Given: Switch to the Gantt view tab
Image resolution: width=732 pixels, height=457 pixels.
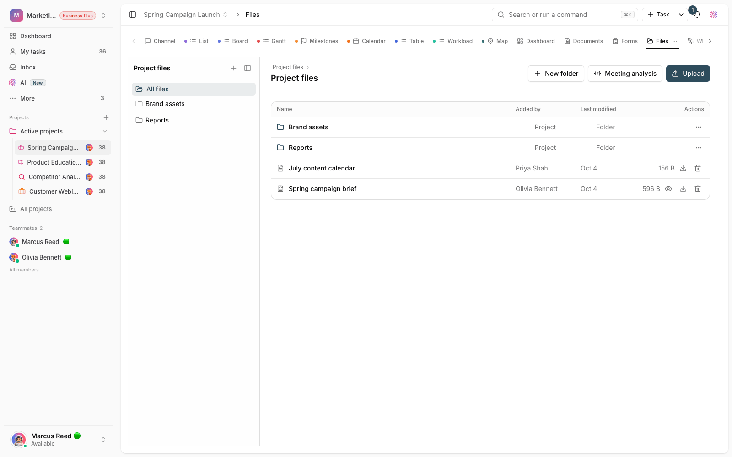Looking at the screenshot, I should (x=272, y=41).
